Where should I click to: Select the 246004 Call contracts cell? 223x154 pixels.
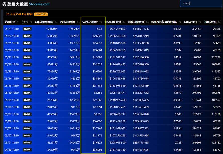197,72
